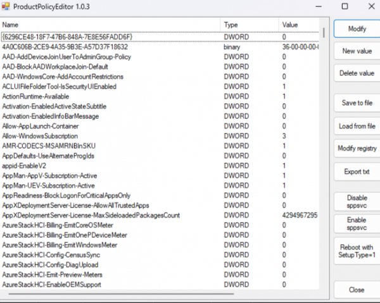Click the 'binary' type cell
Screen dimensions: 380x303
232,47
